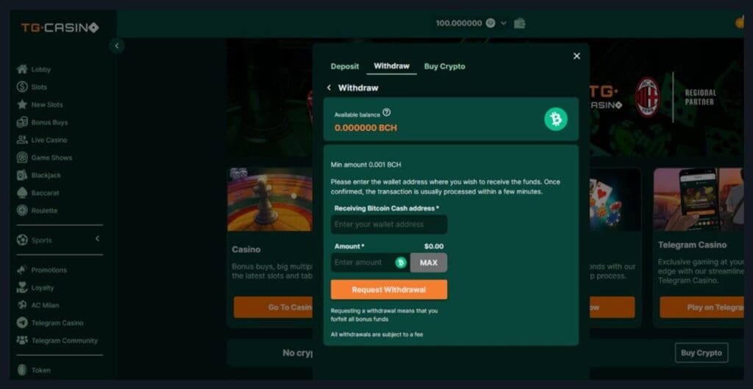Click the Bonus Buys coins icon
This screenshot has width=753, height=389.
(22, 122)
